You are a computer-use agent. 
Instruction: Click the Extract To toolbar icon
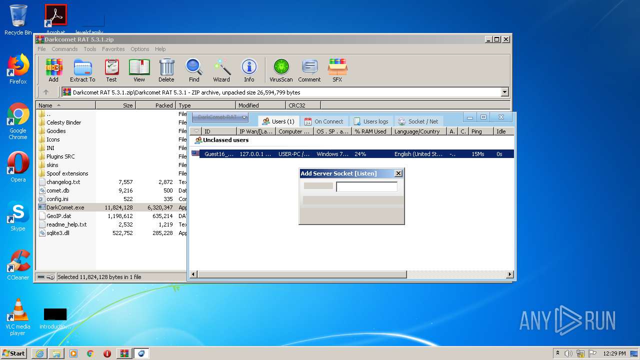pos(82,70)
